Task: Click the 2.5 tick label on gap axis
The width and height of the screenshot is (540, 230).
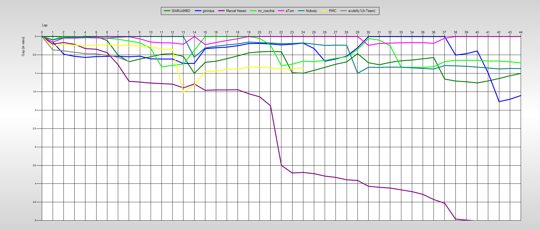Action: (34, 128)
